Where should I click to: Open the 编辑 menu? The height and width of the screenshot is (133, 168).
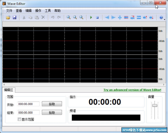click(29, 11)
